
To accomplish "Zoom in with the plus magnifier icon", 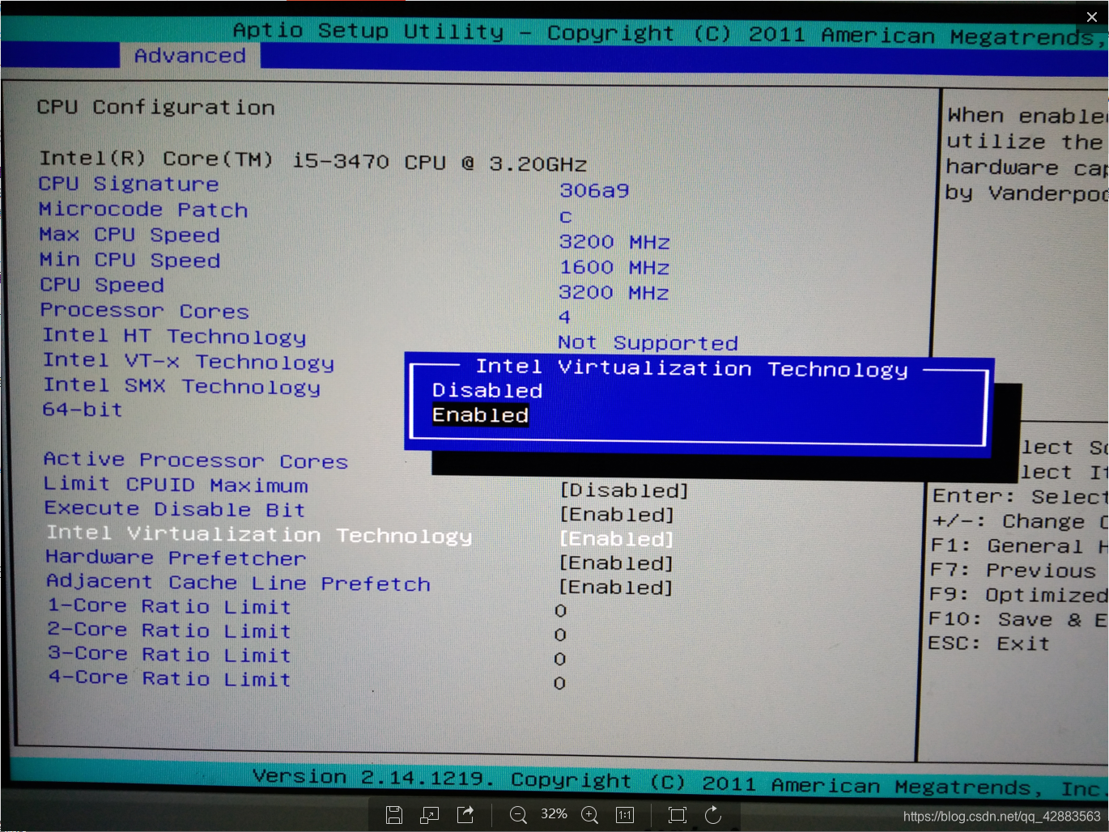I will (590, 815).
